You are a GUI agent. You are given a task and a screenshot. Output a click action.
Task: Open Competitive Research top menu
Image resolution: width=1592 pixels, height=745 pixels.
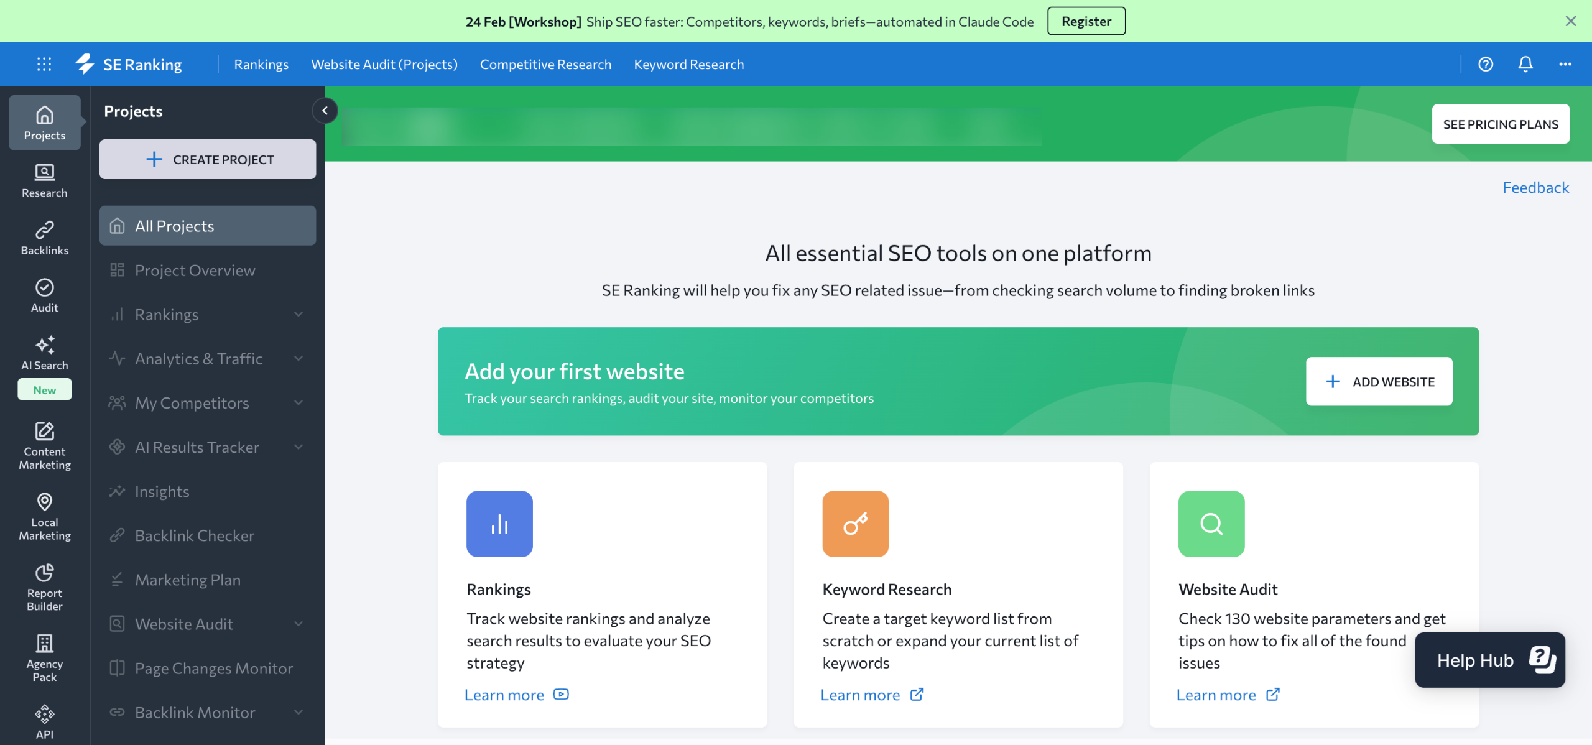[545, 64]
